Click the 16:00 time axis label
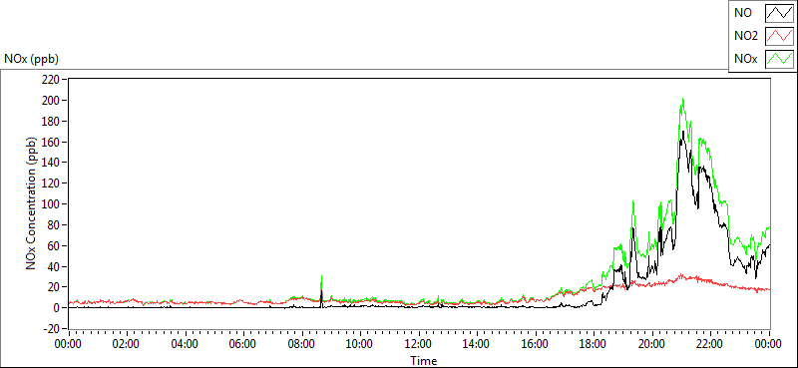 point(535,345)
